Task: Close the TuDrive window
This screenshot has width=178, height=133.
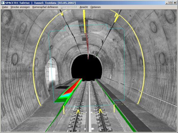Action: coord(175,2)
